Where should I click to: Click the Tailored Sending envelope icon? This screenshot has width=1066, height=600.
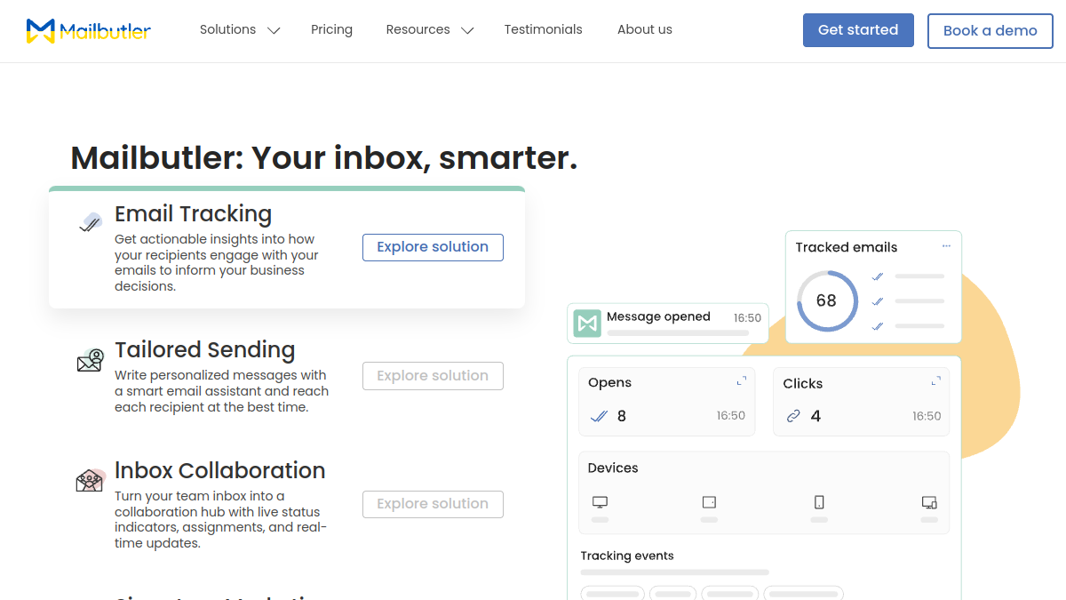(90, 360)
